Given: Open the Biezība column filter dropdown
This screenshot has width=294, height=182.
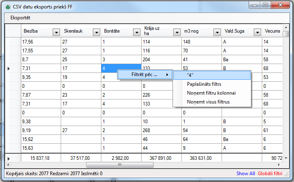Looking at the screenshot, I should coord(56,32).
